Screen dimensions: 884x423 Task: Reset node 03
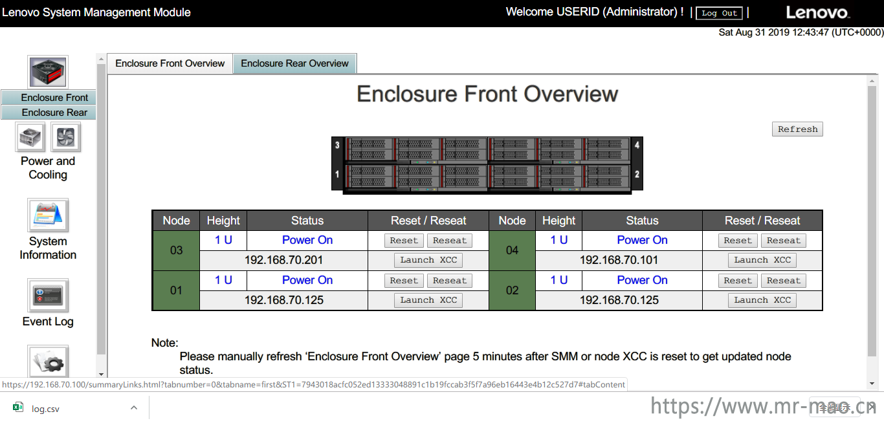pyautogui.click(x=404, y=241)
